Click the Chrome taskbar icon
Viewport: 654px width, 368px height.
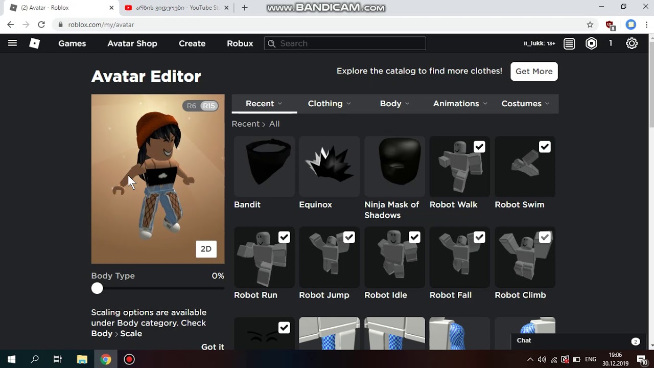(106, 359)
